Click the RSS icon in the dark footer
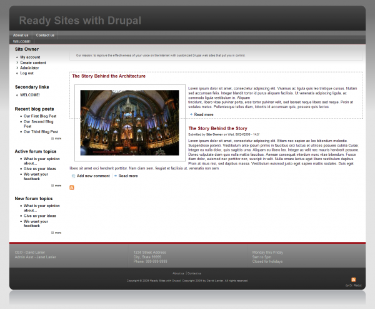 (x=354, y=280)
